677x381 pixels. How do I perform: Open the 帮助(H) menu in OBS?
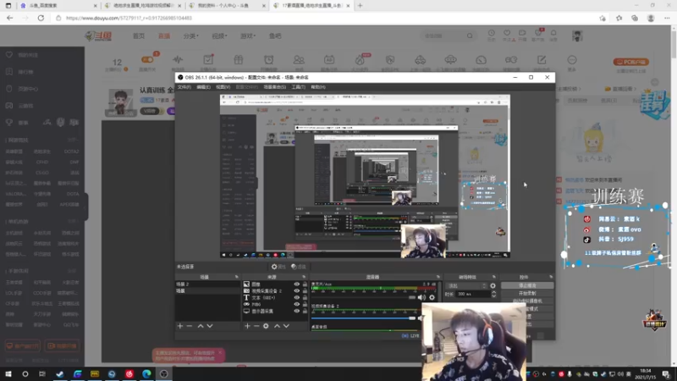[x=318, y=87]
